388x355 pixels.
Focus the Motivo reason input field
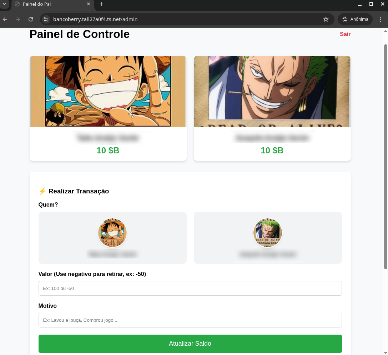point(190,320)
